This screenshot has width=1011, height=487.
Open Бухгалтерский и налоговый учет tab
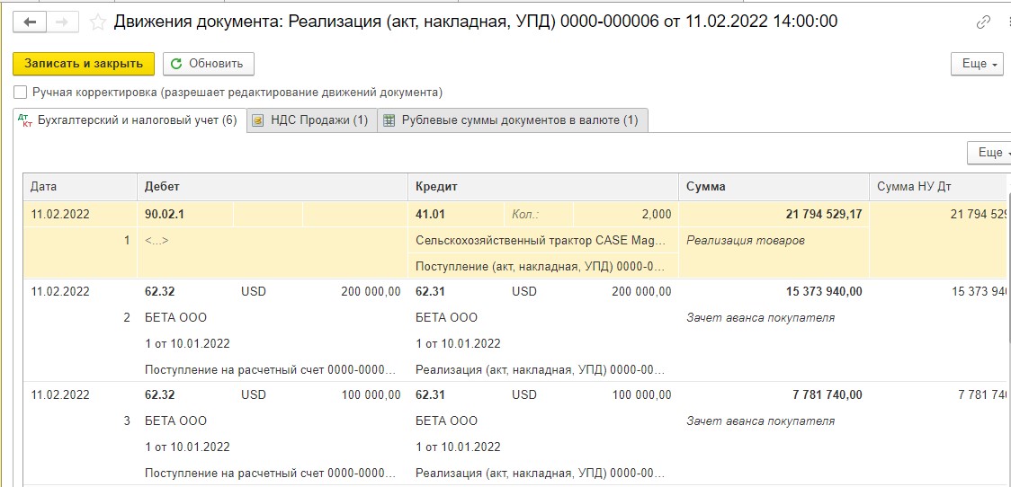coord(130,120)
